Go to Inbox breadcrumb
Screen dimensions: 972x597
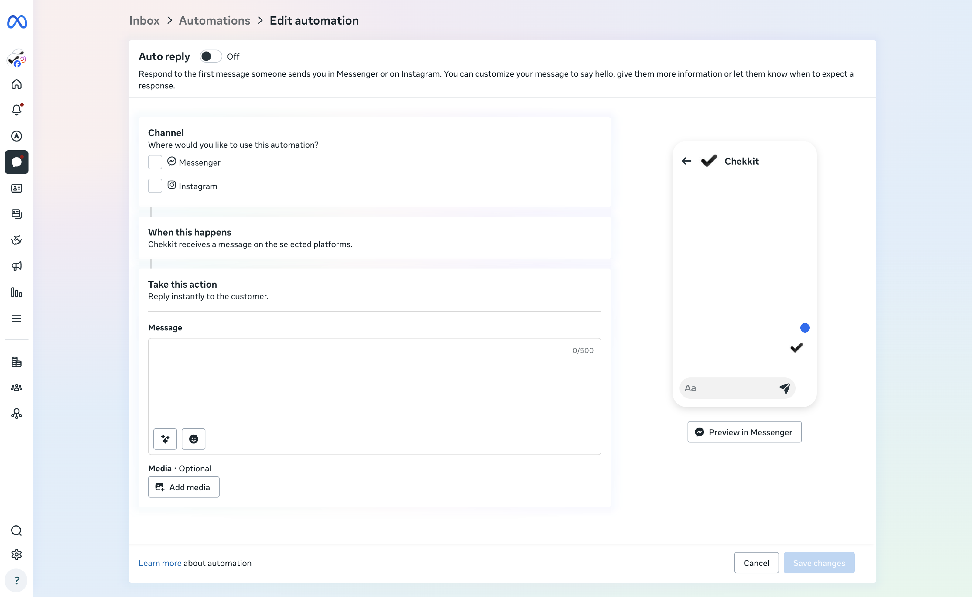[x=144, y=20]
